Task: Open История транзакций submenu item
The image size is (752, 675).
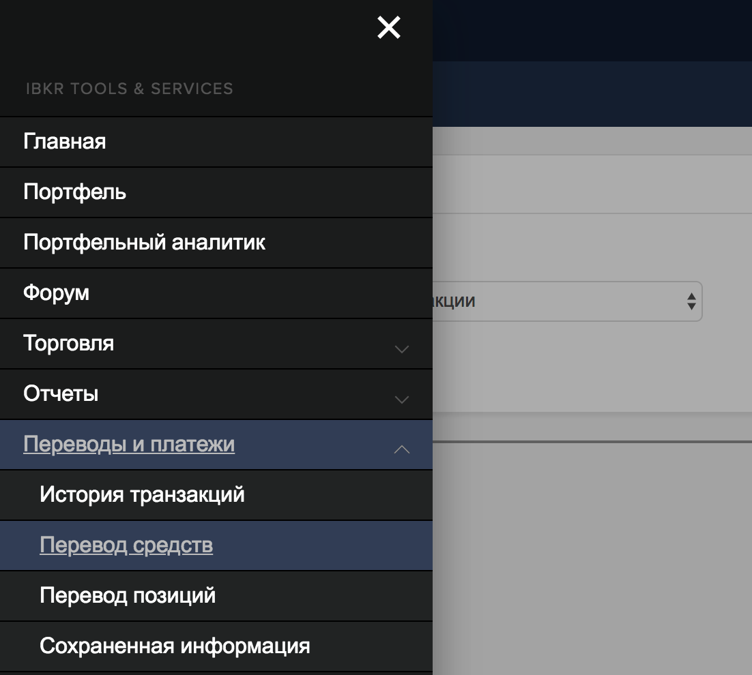Action: [x=142, y=495]
